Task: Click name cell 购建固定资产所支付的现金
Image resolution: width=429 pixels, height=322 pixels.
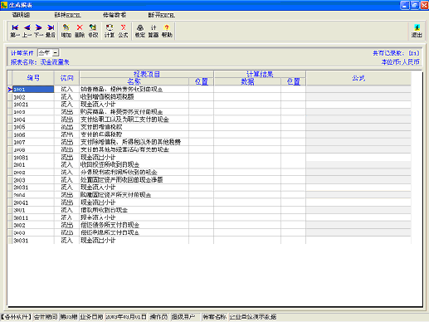Action: 134,195
